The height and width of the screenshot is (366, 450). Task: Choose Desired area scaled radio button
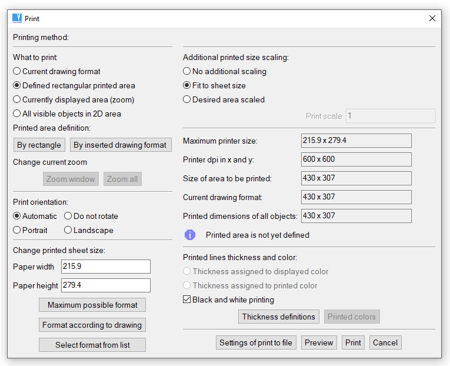[x=187, y=99]
